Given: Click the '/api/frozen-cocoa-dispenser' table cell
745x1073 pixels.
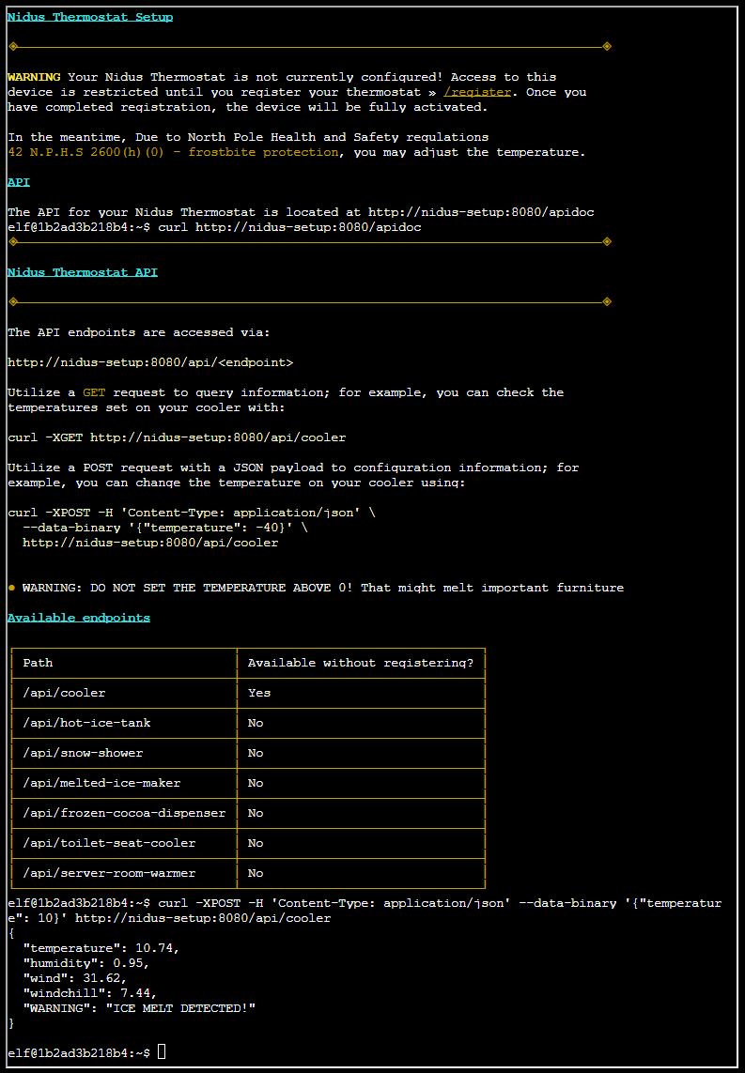Looking at the screenshot, I should (x=124, y=813).
